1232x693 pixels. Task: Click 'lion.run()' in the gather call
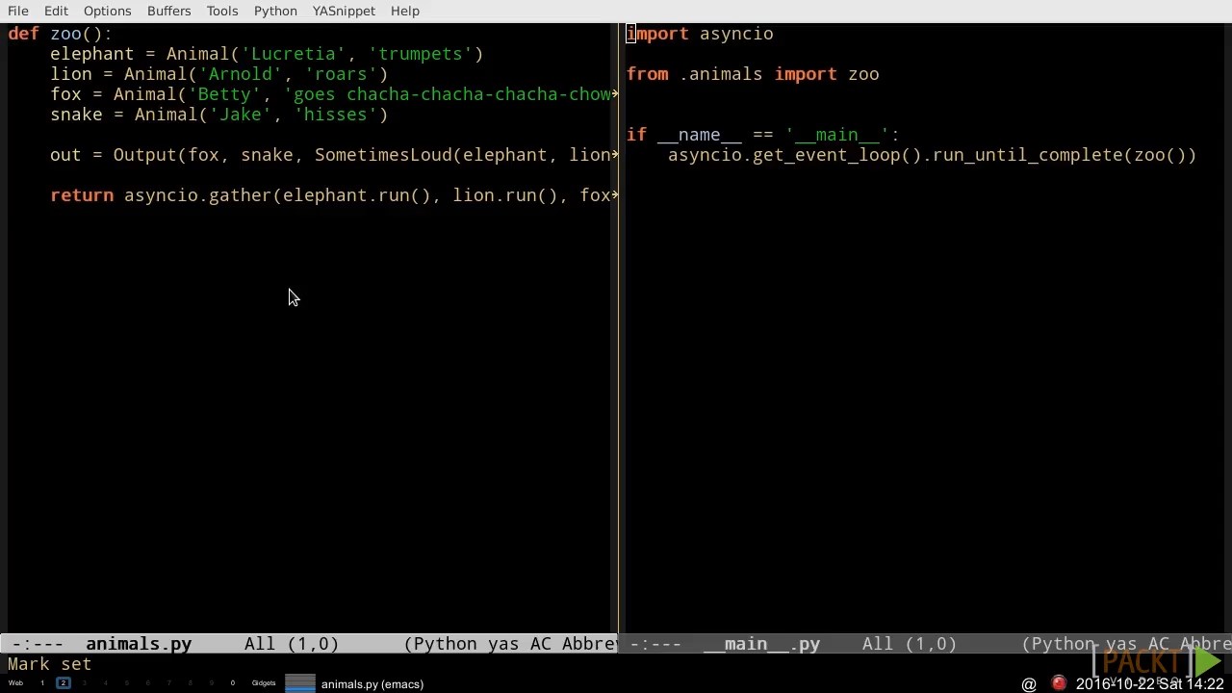pyautogui.click(x=505, y=195)
